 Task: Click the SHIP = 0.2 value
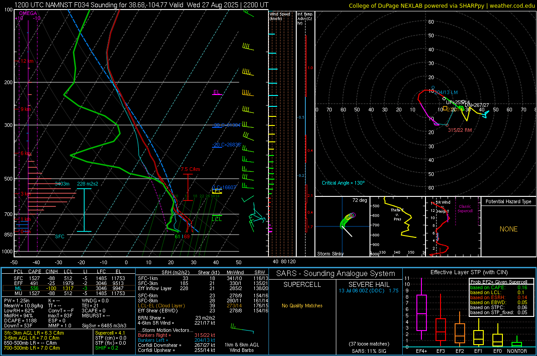tap(107, 348)
